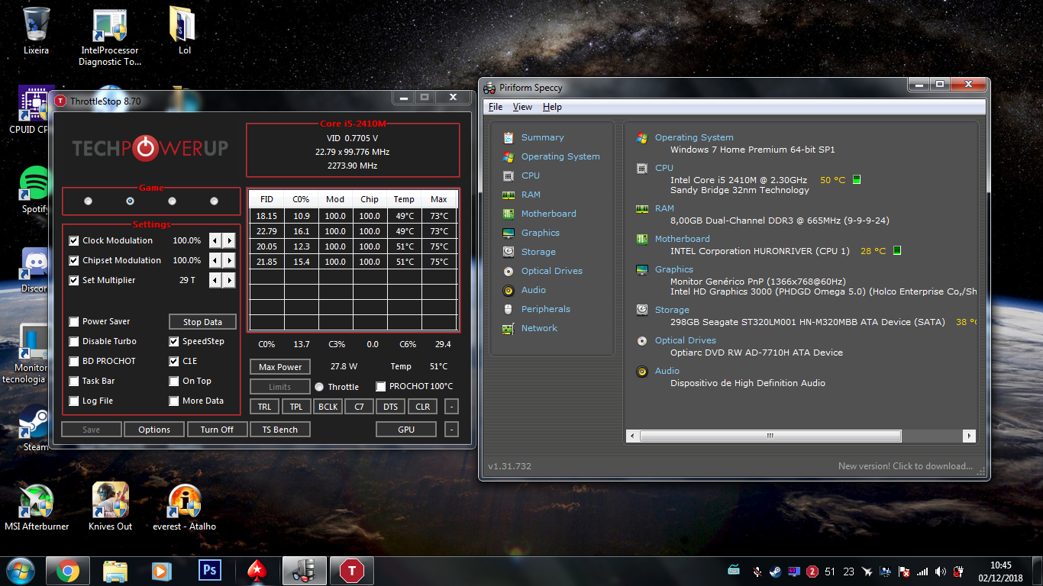Decrease Chipset Modulation with left arrow
The image size is (1043, 586).
click(x=215, y=260)
